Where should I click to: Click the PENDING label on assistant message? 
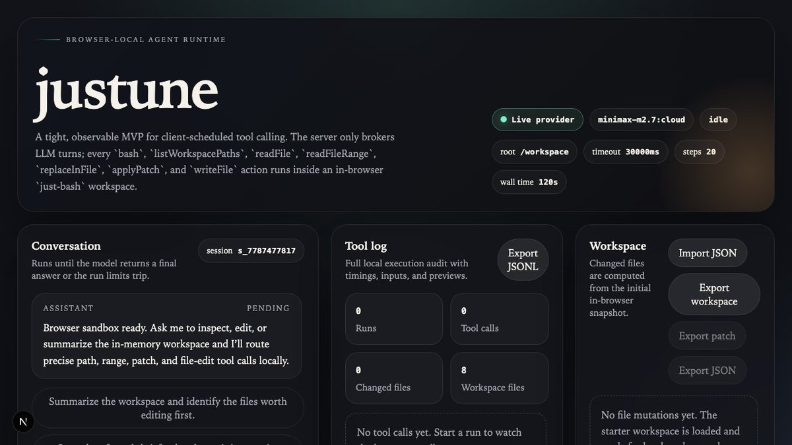point(268,308)
